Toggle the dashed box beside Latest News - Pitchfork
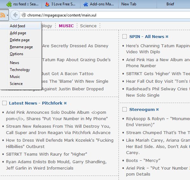This screenshot has height=180, width=190. tap(4, 103)
